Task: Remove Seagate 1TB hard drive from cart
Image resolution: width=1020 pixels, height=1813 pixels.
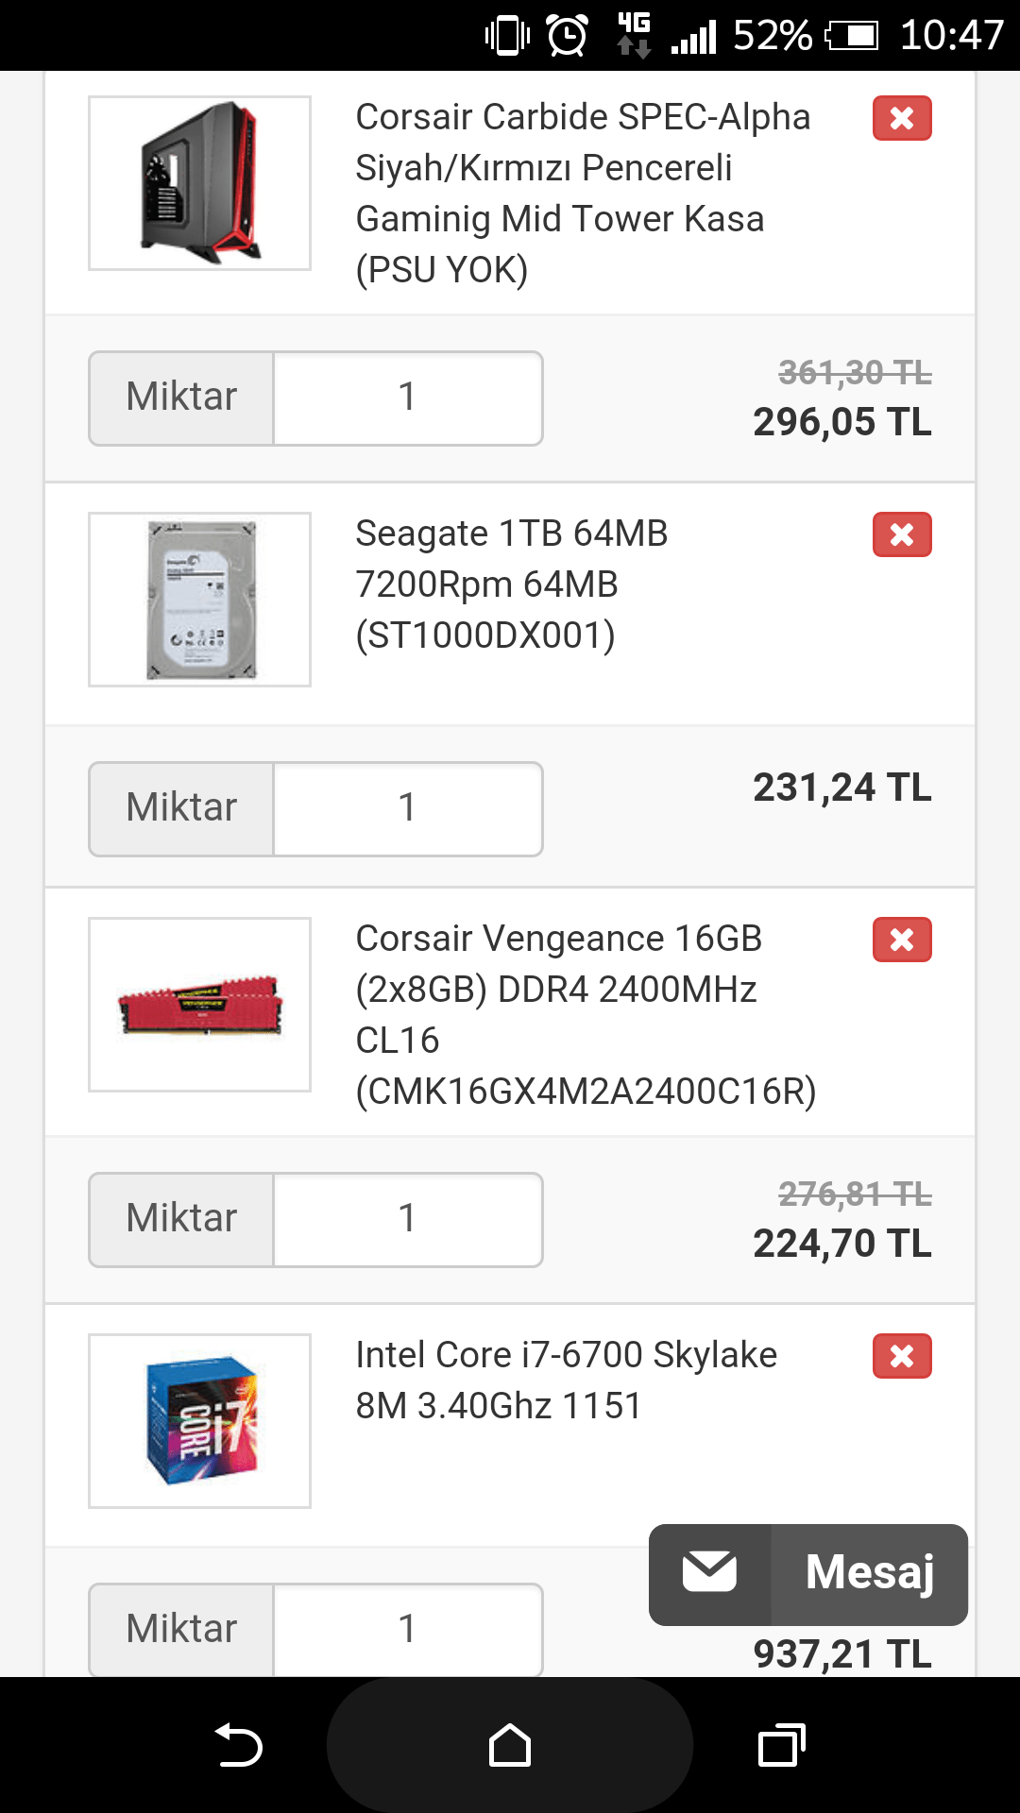Action: point(902,534)
